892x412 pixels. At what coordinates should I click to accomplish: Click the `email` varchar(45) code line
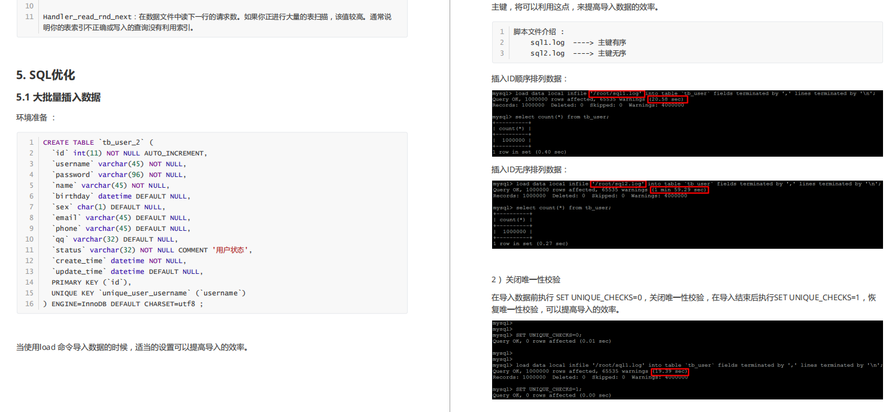tap(121, 218)
